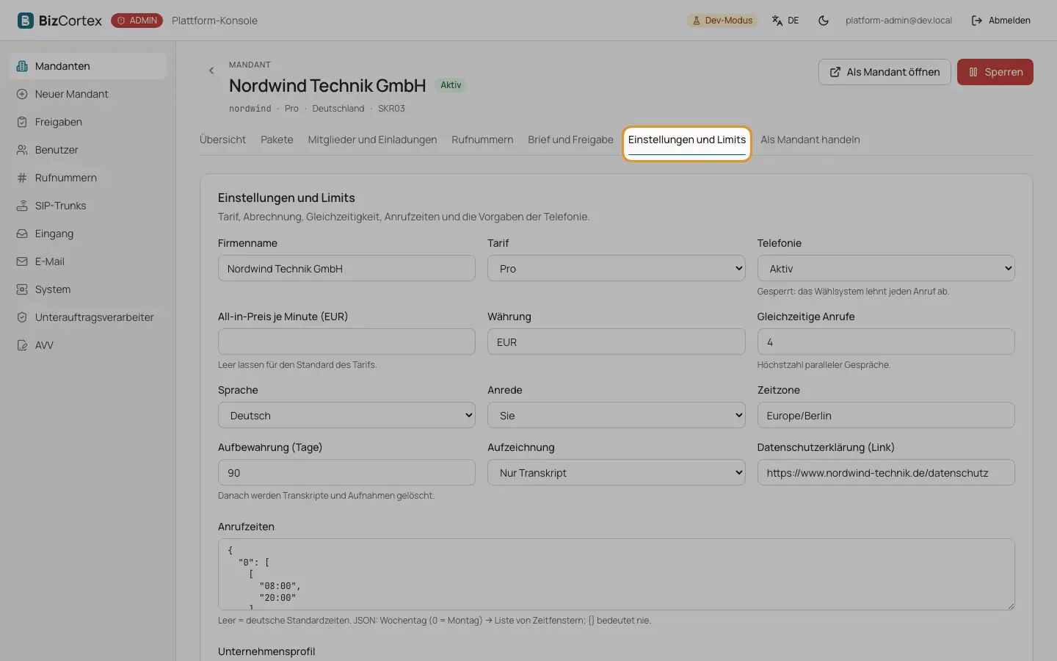
Task: Click the All-in-Preis je Minute field
Action: (346, 342)
